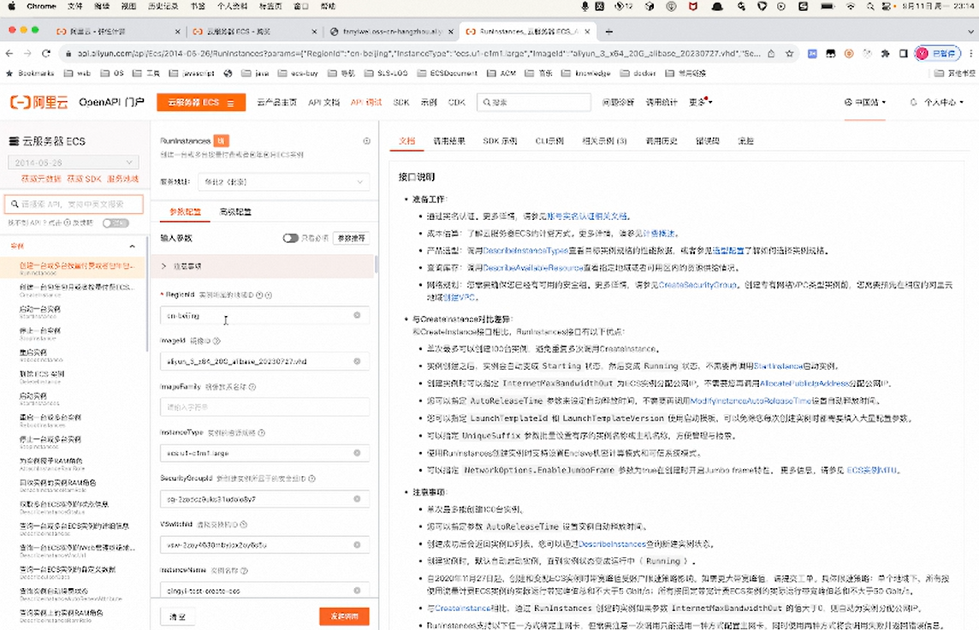
Task: Open macOS Wi-Fi status icon
Action: click(x=851, y=6)
